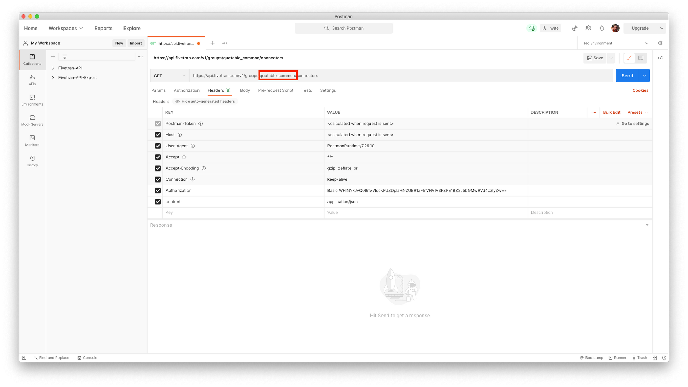Switch to the Pre-request Script tab

click(x=276, y=90)
